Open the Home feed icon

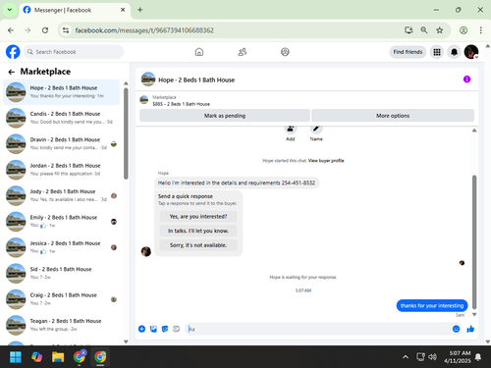199,52
